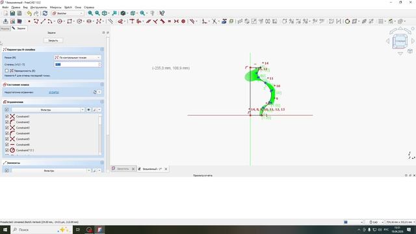
Task: Apply the Perpendicular constraint icon
Action: coord(155,21)
